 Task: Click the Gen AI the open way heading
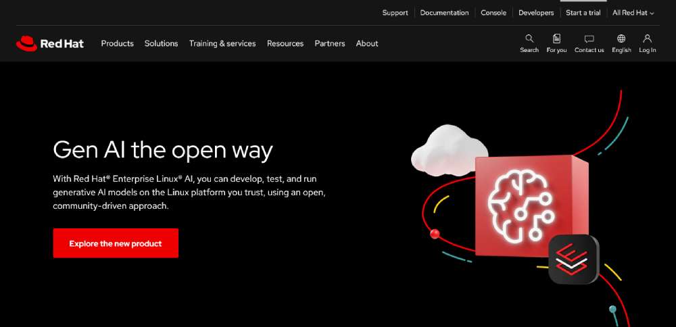coord(163,151)
